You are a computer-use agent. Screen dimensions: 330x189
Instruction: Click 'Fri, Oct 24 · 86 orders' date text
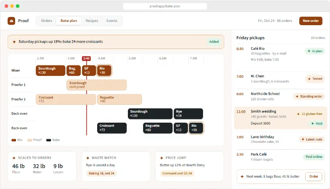[275, 21]
